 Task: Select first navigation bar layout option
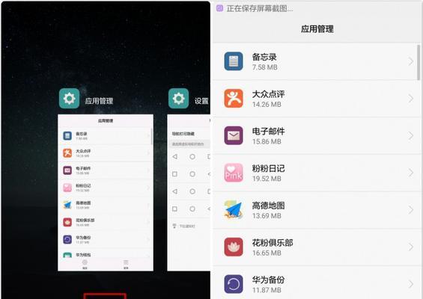coord(191,156)
